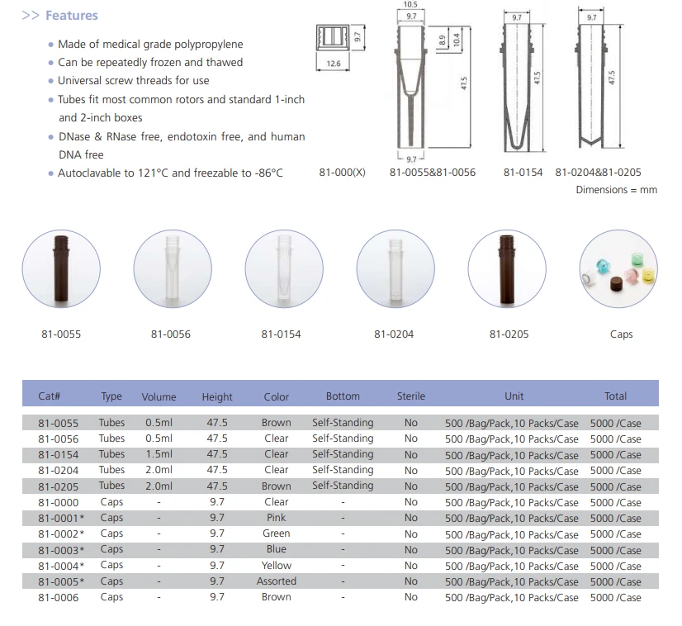Click the 81-0204 clear tube thumbnail
Image resolution: width=682 pixels, height=626 pixels.
point(395,269)
